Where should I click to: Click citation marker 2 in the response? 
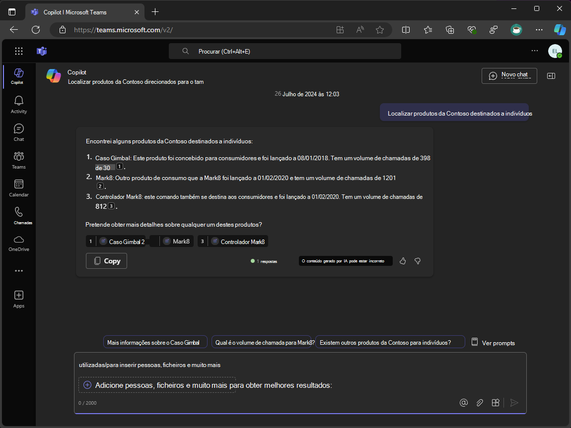tap(100, 186)
